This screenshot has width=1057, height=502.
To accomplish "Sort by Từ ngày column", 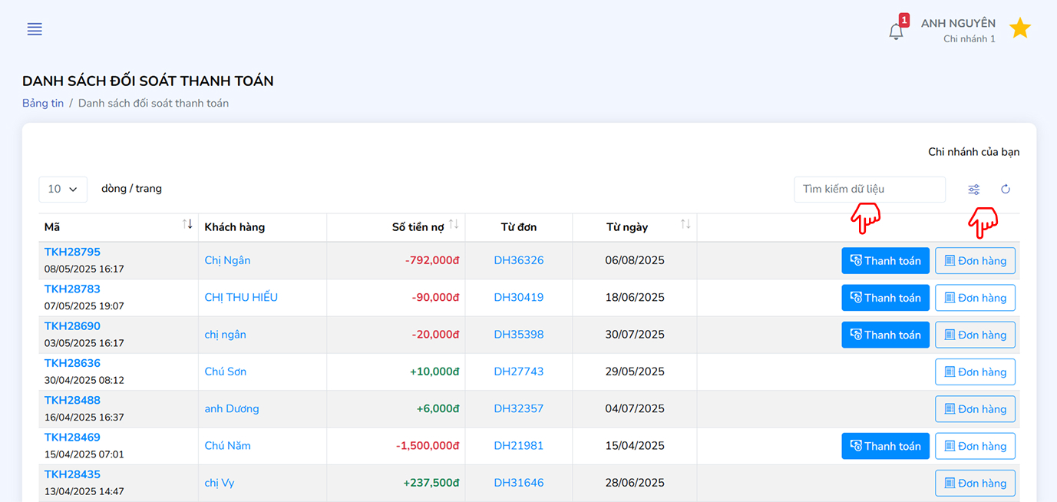I will pos(685,224).
